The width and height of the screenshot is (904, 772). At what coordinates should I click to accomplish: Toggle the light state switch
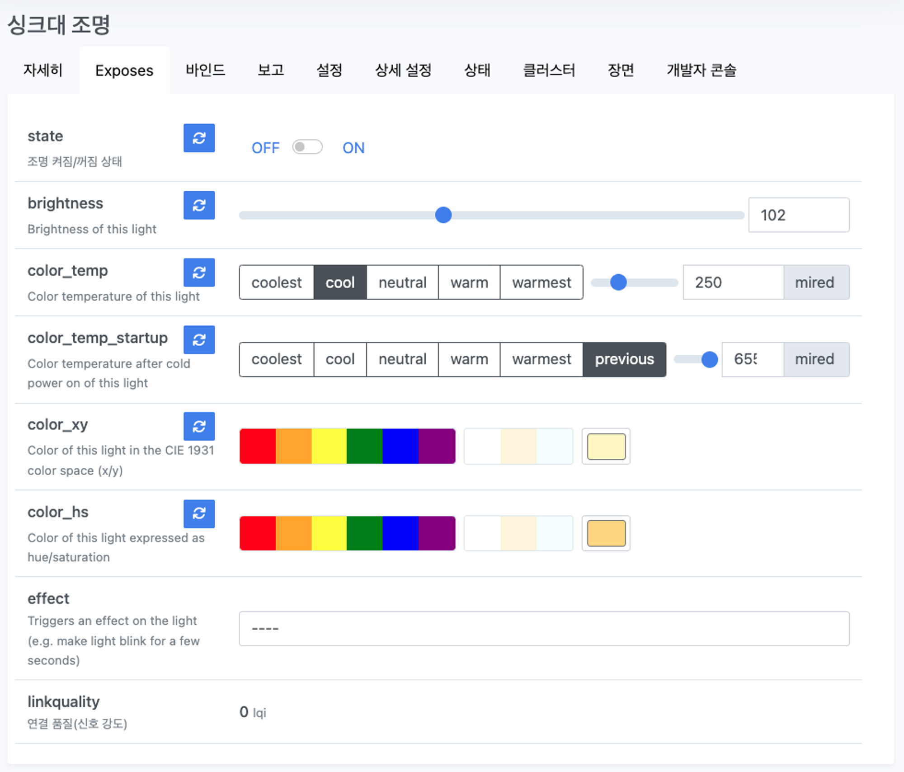tap(307, 147)
